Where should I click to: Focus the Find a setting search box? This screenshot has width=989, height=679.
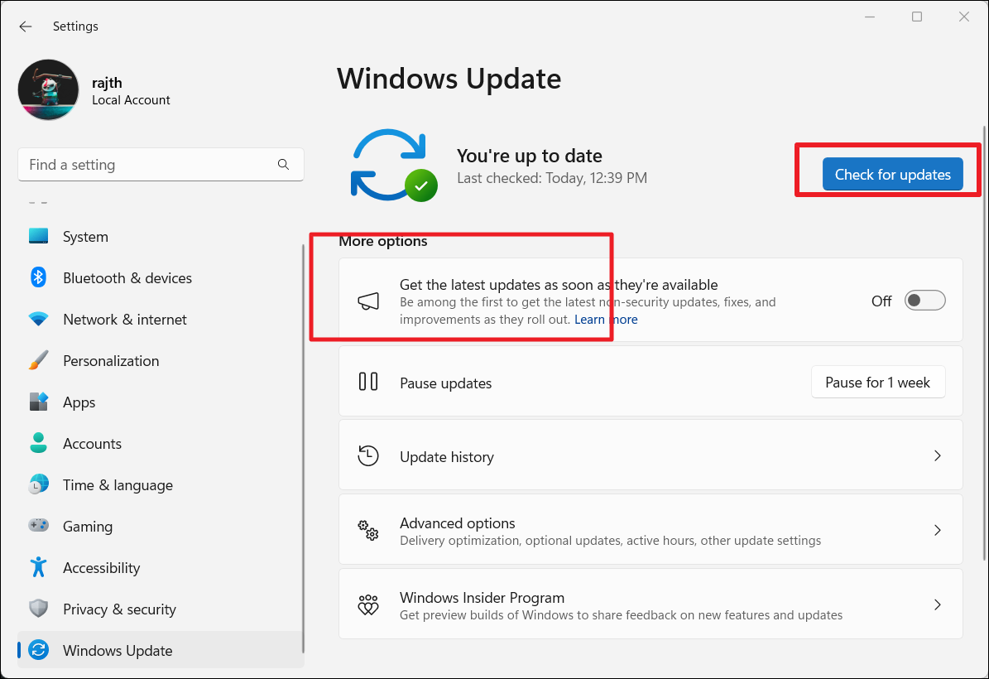tap(161, 165)
